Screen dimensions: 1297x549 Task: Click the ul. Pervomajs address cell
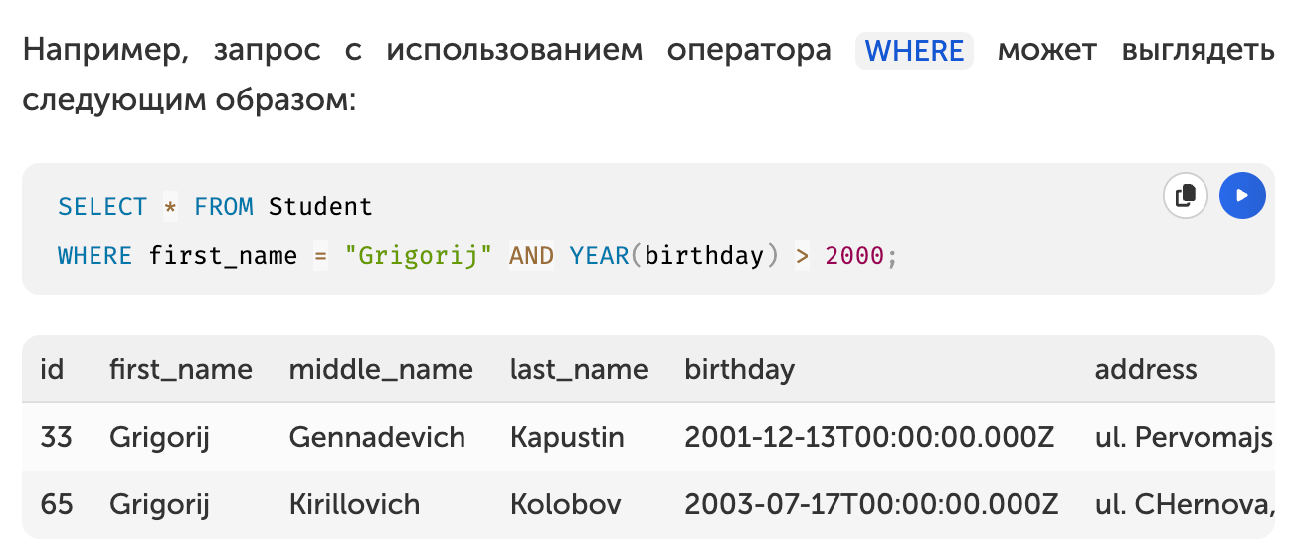[x=1184, y=437]
